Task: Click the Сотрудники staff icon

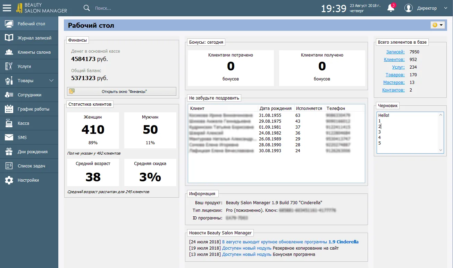Action: tap(9, 95)
